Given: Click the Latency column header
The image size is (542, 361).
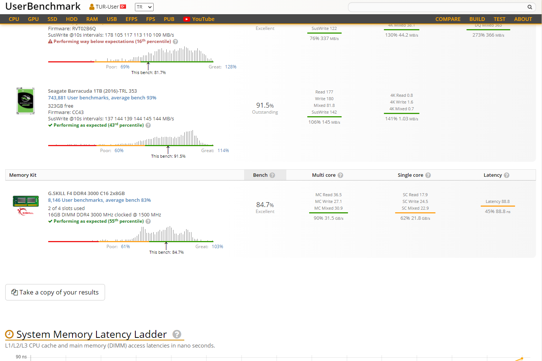Looking at the screenshot, I should (493, 175).
